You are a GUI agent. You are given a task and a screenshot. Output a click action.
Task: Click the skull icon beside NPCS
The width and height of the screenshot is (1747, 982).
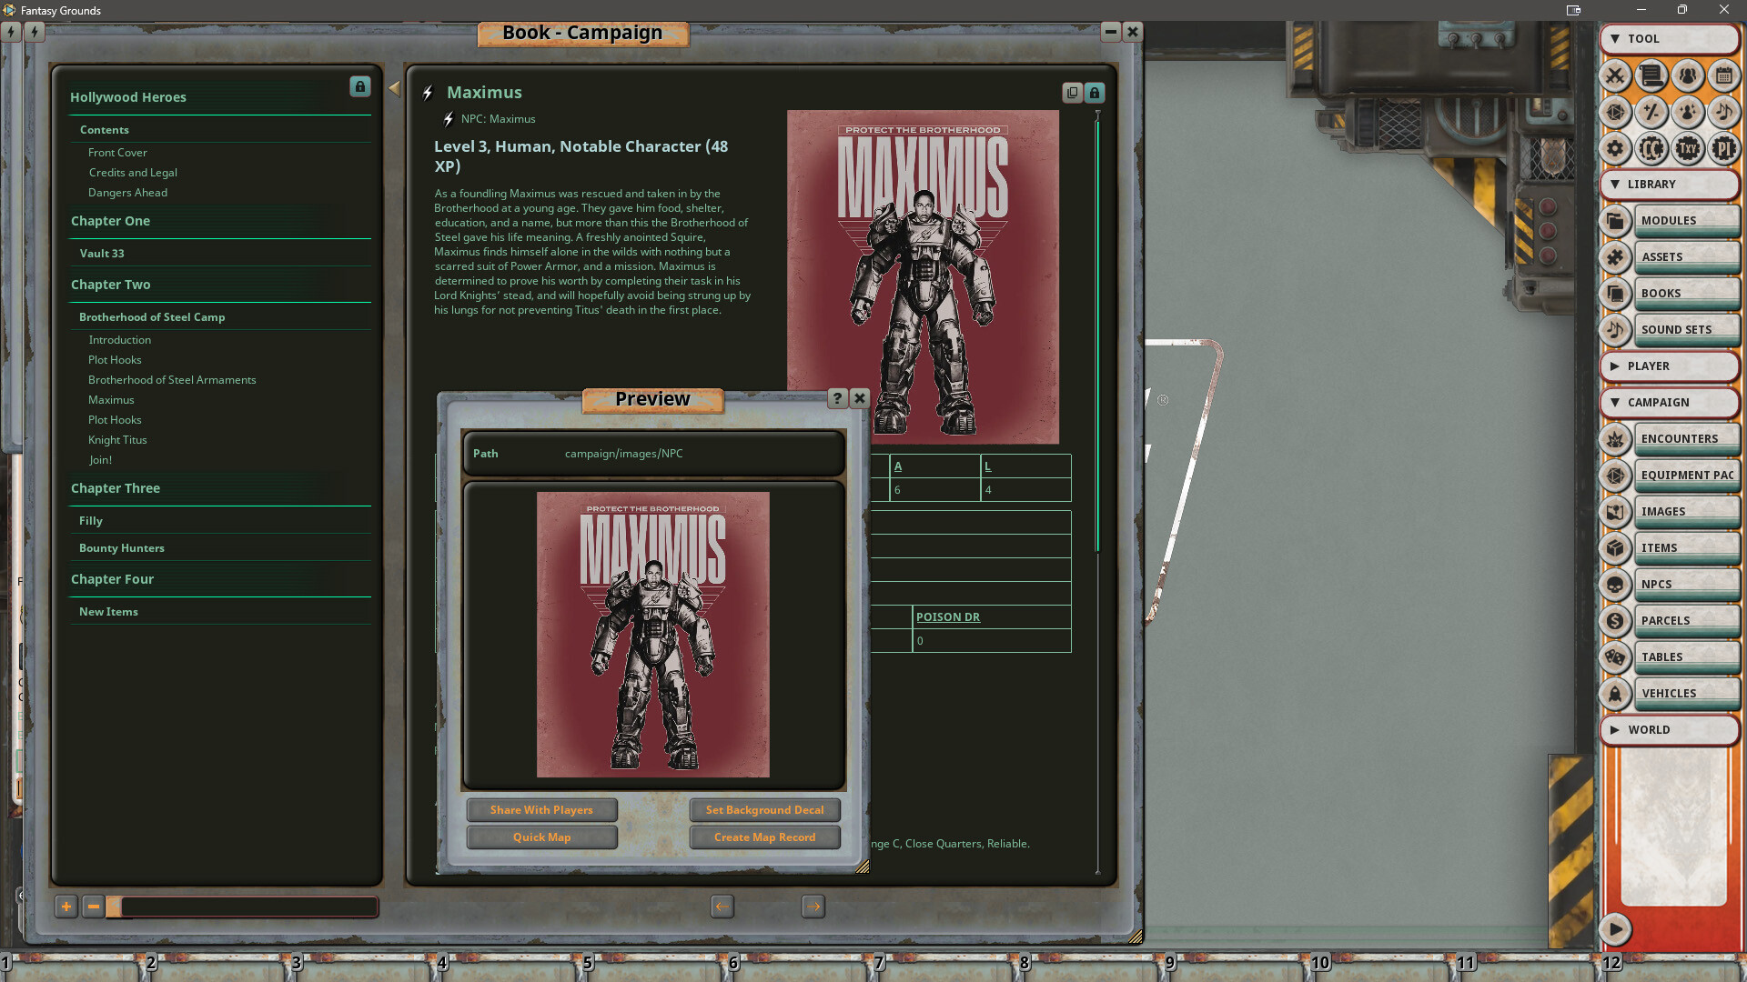tap(1615, 584)
